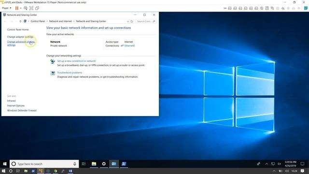
Task: Click muted volume icon in VM system tray
Action: coord(279,164)
